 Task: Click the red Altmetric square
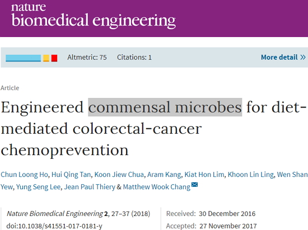54,58
